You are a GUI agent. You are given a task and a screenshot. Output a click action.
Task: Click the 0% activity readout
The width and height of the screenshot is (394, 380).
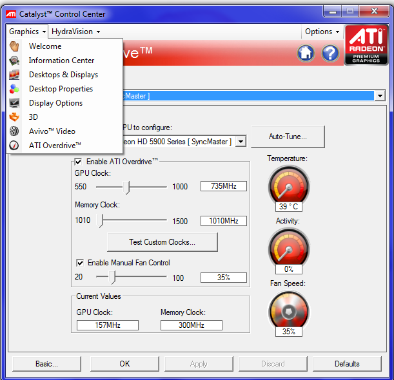click(289, 269)
